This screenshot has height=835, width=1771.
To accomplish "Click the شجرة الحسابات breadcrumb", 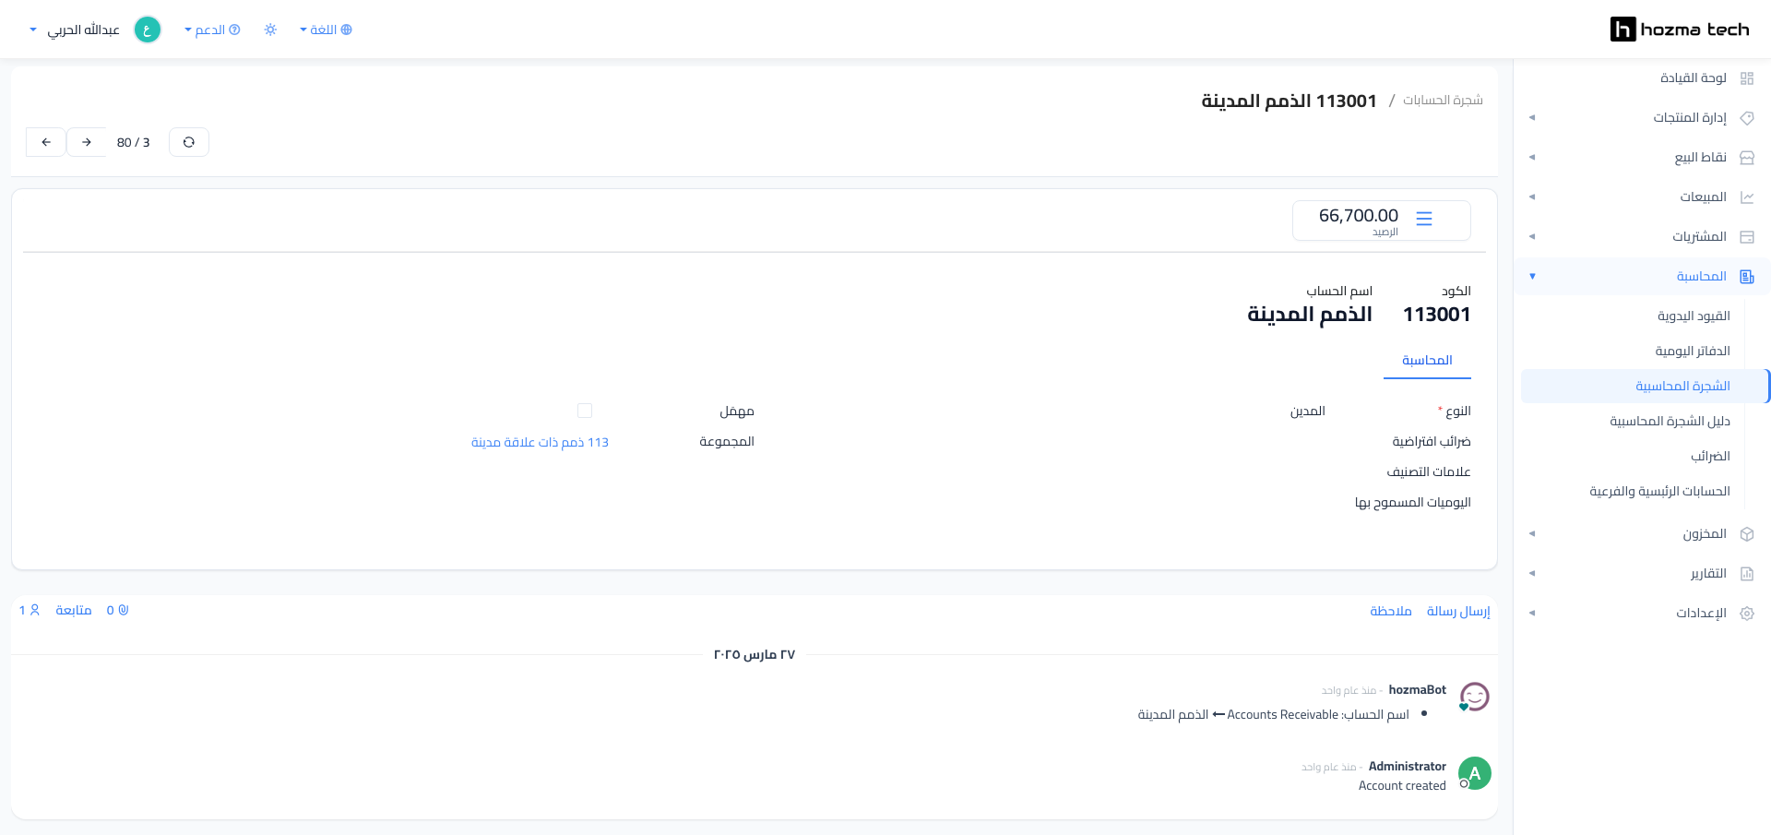I will click(x=1443, y=100).
